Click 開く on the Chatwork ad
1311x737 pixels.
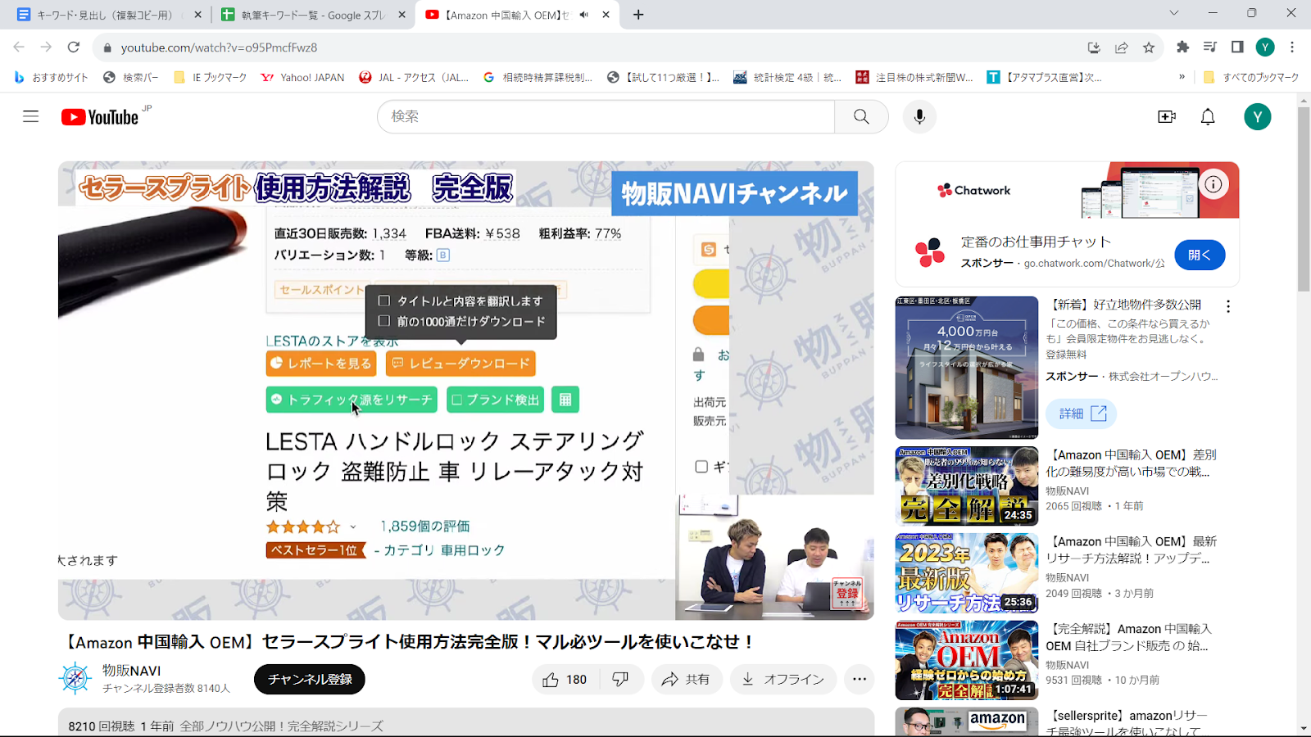[x=1200, y=255]
